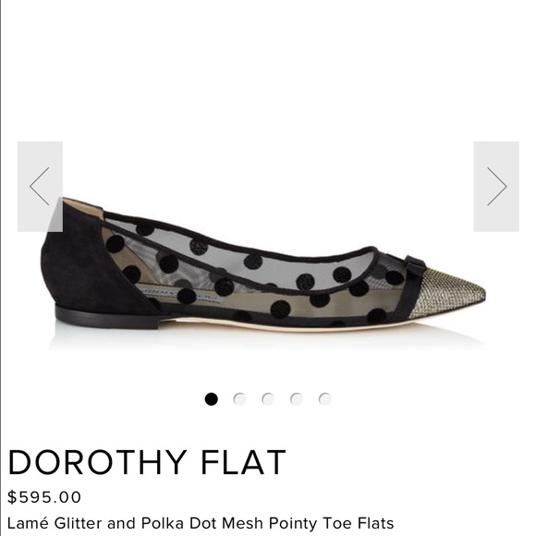
Task: Advance to the next product image
Action: pyautogui.click(x=496, y=187)
